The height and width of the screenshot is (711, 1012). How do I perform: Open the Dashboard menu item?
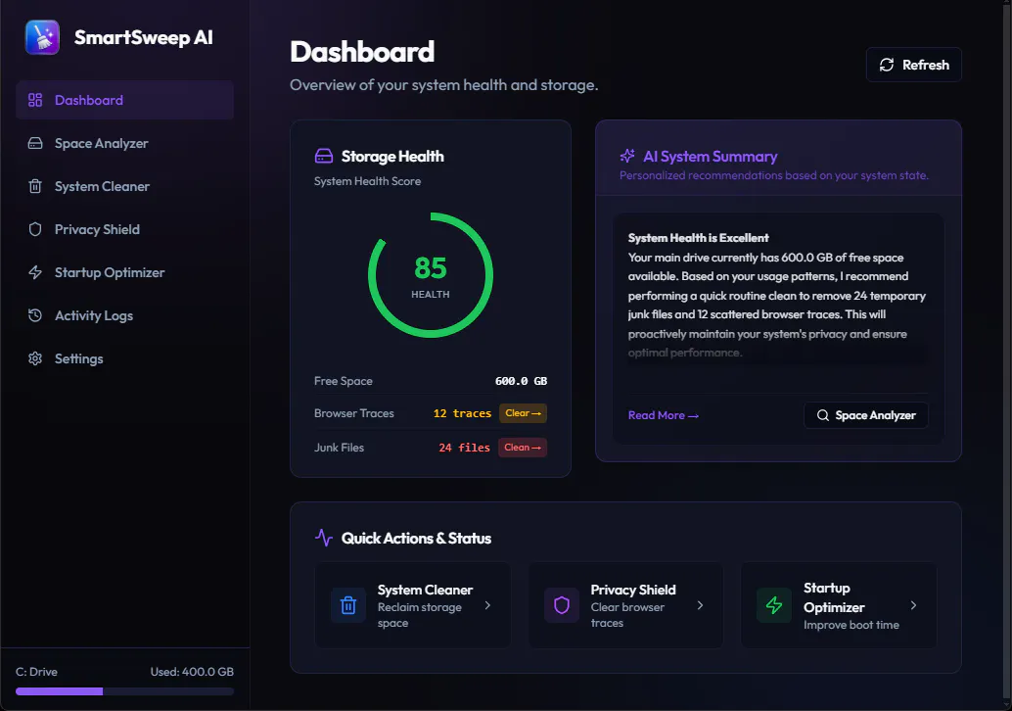(x=124, y=100)
